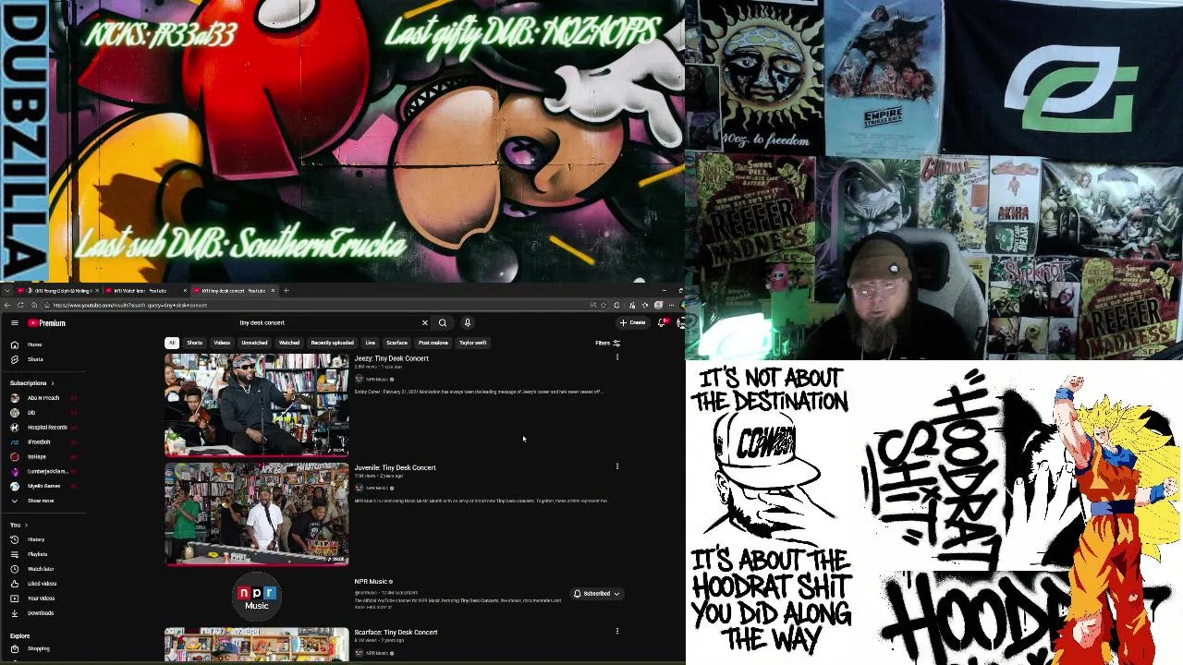Select the Live filter chip
This screenshot has width=1183, height=665.
click(370, 343)
